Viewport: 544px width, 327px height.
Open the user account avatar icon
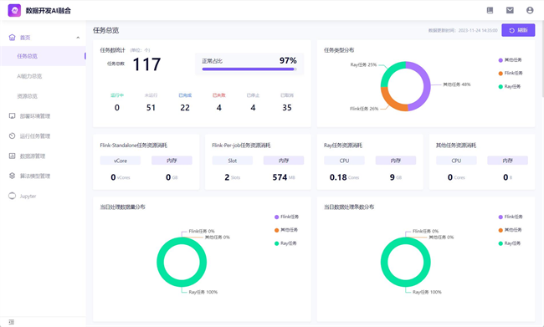[x=530, y=10]
